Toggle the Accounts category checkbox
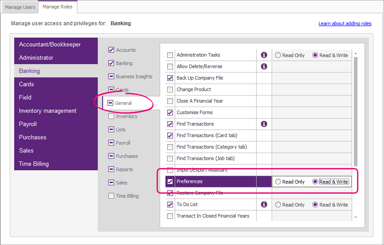Screen dimensions: 384x245 coord(111,50)
